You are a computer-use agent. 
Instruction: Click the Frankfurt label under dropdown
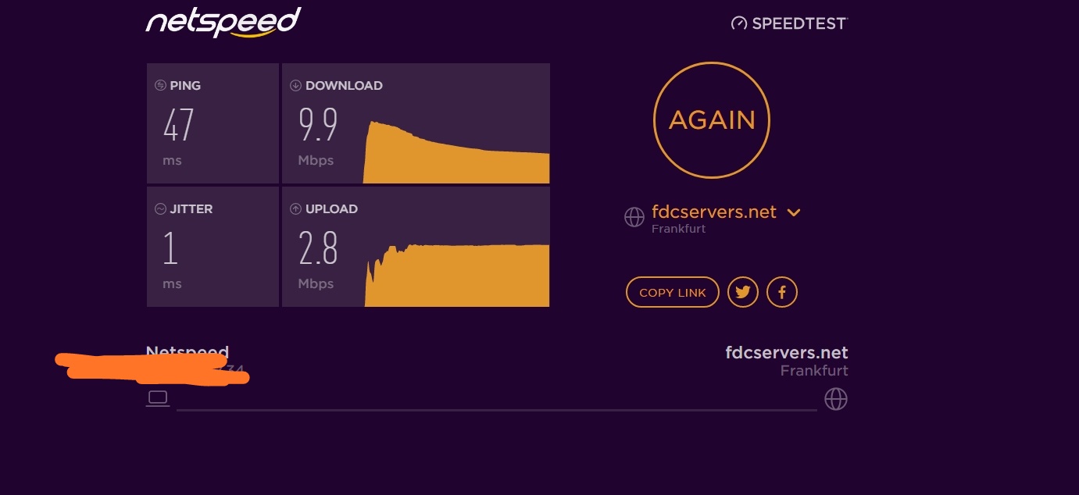pyautogui.click(x=679, y=229)
